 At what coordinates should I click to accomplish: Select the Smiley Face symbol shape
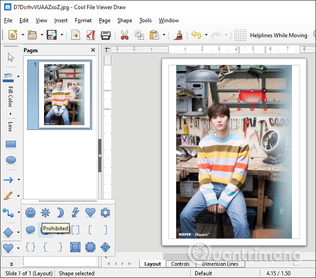30,212
